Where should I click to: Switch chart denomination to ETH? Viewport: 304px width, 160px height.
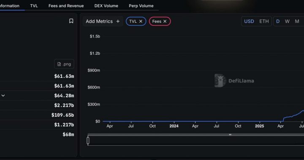[x=264, y=21]
